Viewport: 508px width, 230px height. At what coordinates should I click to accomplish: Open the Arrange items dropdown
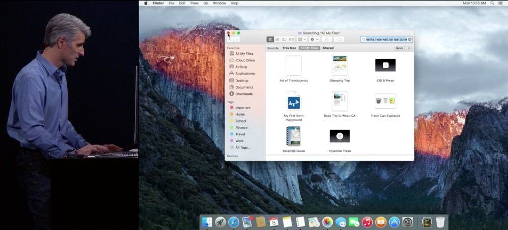coord(301,39)
